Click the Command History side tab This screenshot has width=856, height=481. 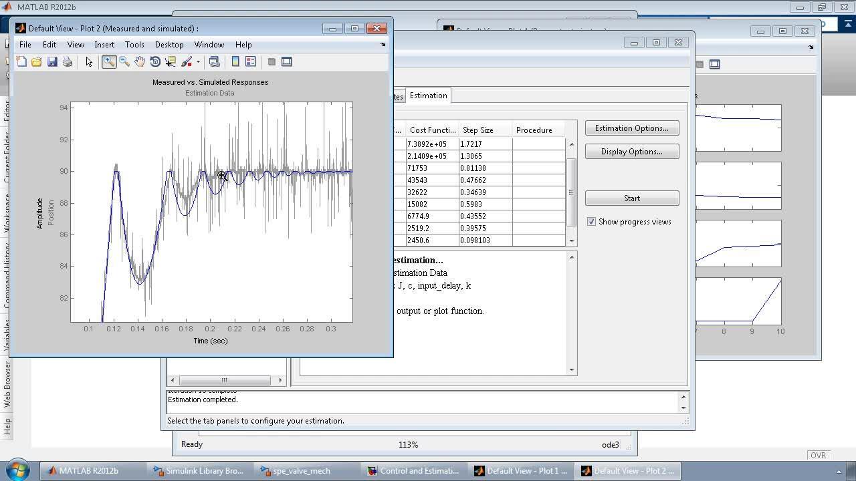[x=7, y=275]
